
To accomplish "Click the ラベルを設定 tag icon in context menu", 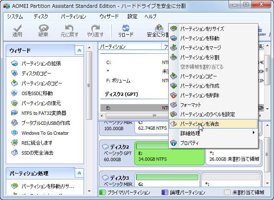I will [x=174, y=114].
